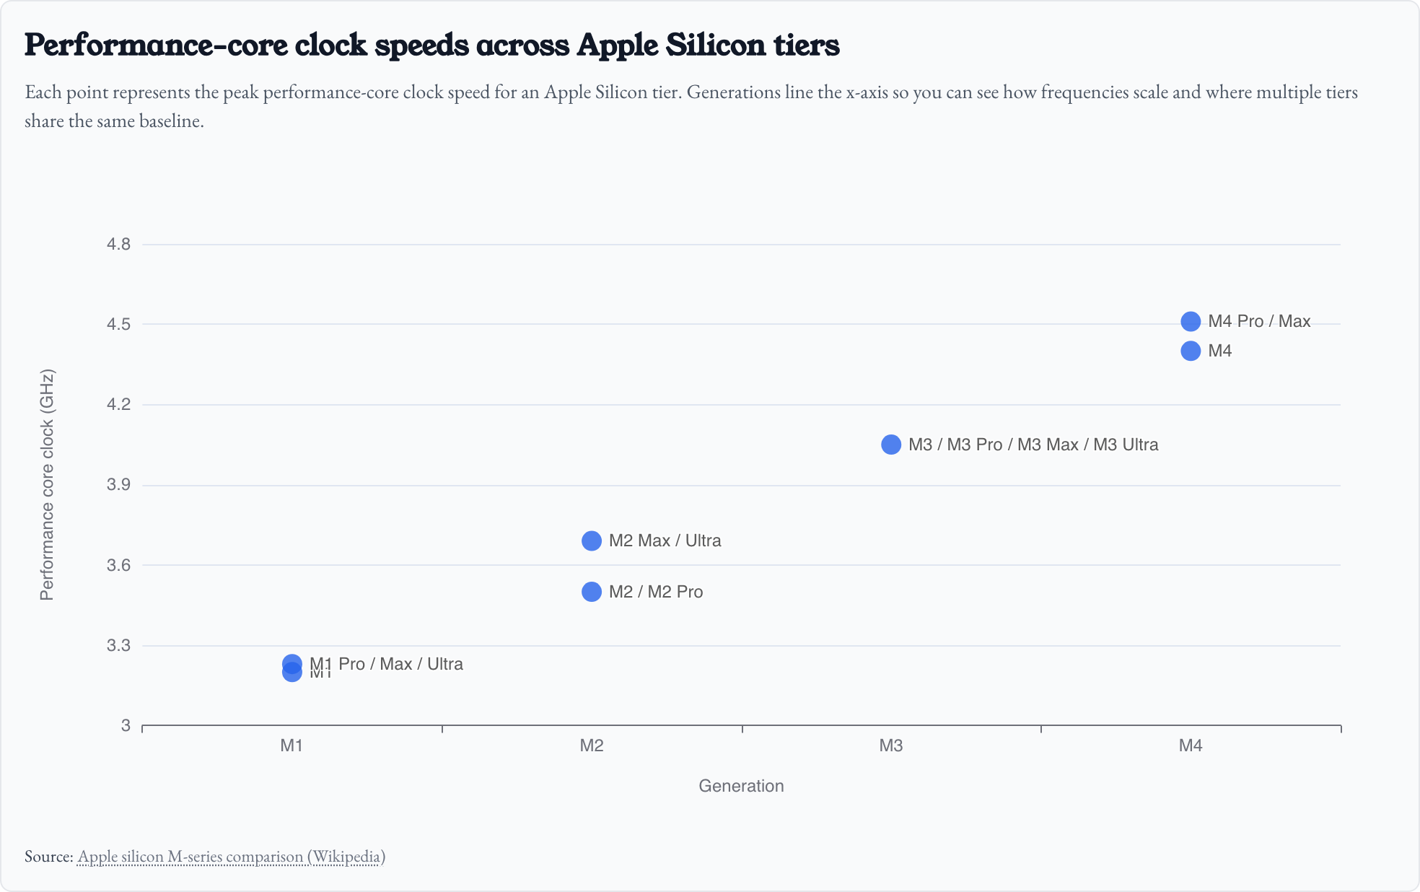Click the M1 Pro / Max / Ultra label text
Screen dimensions: 1420x892
click(400, 663)
